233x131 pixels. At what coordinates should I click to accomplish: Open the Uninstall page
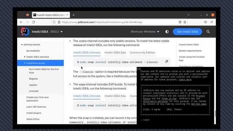pyautogui.click(x=34, y=91)
